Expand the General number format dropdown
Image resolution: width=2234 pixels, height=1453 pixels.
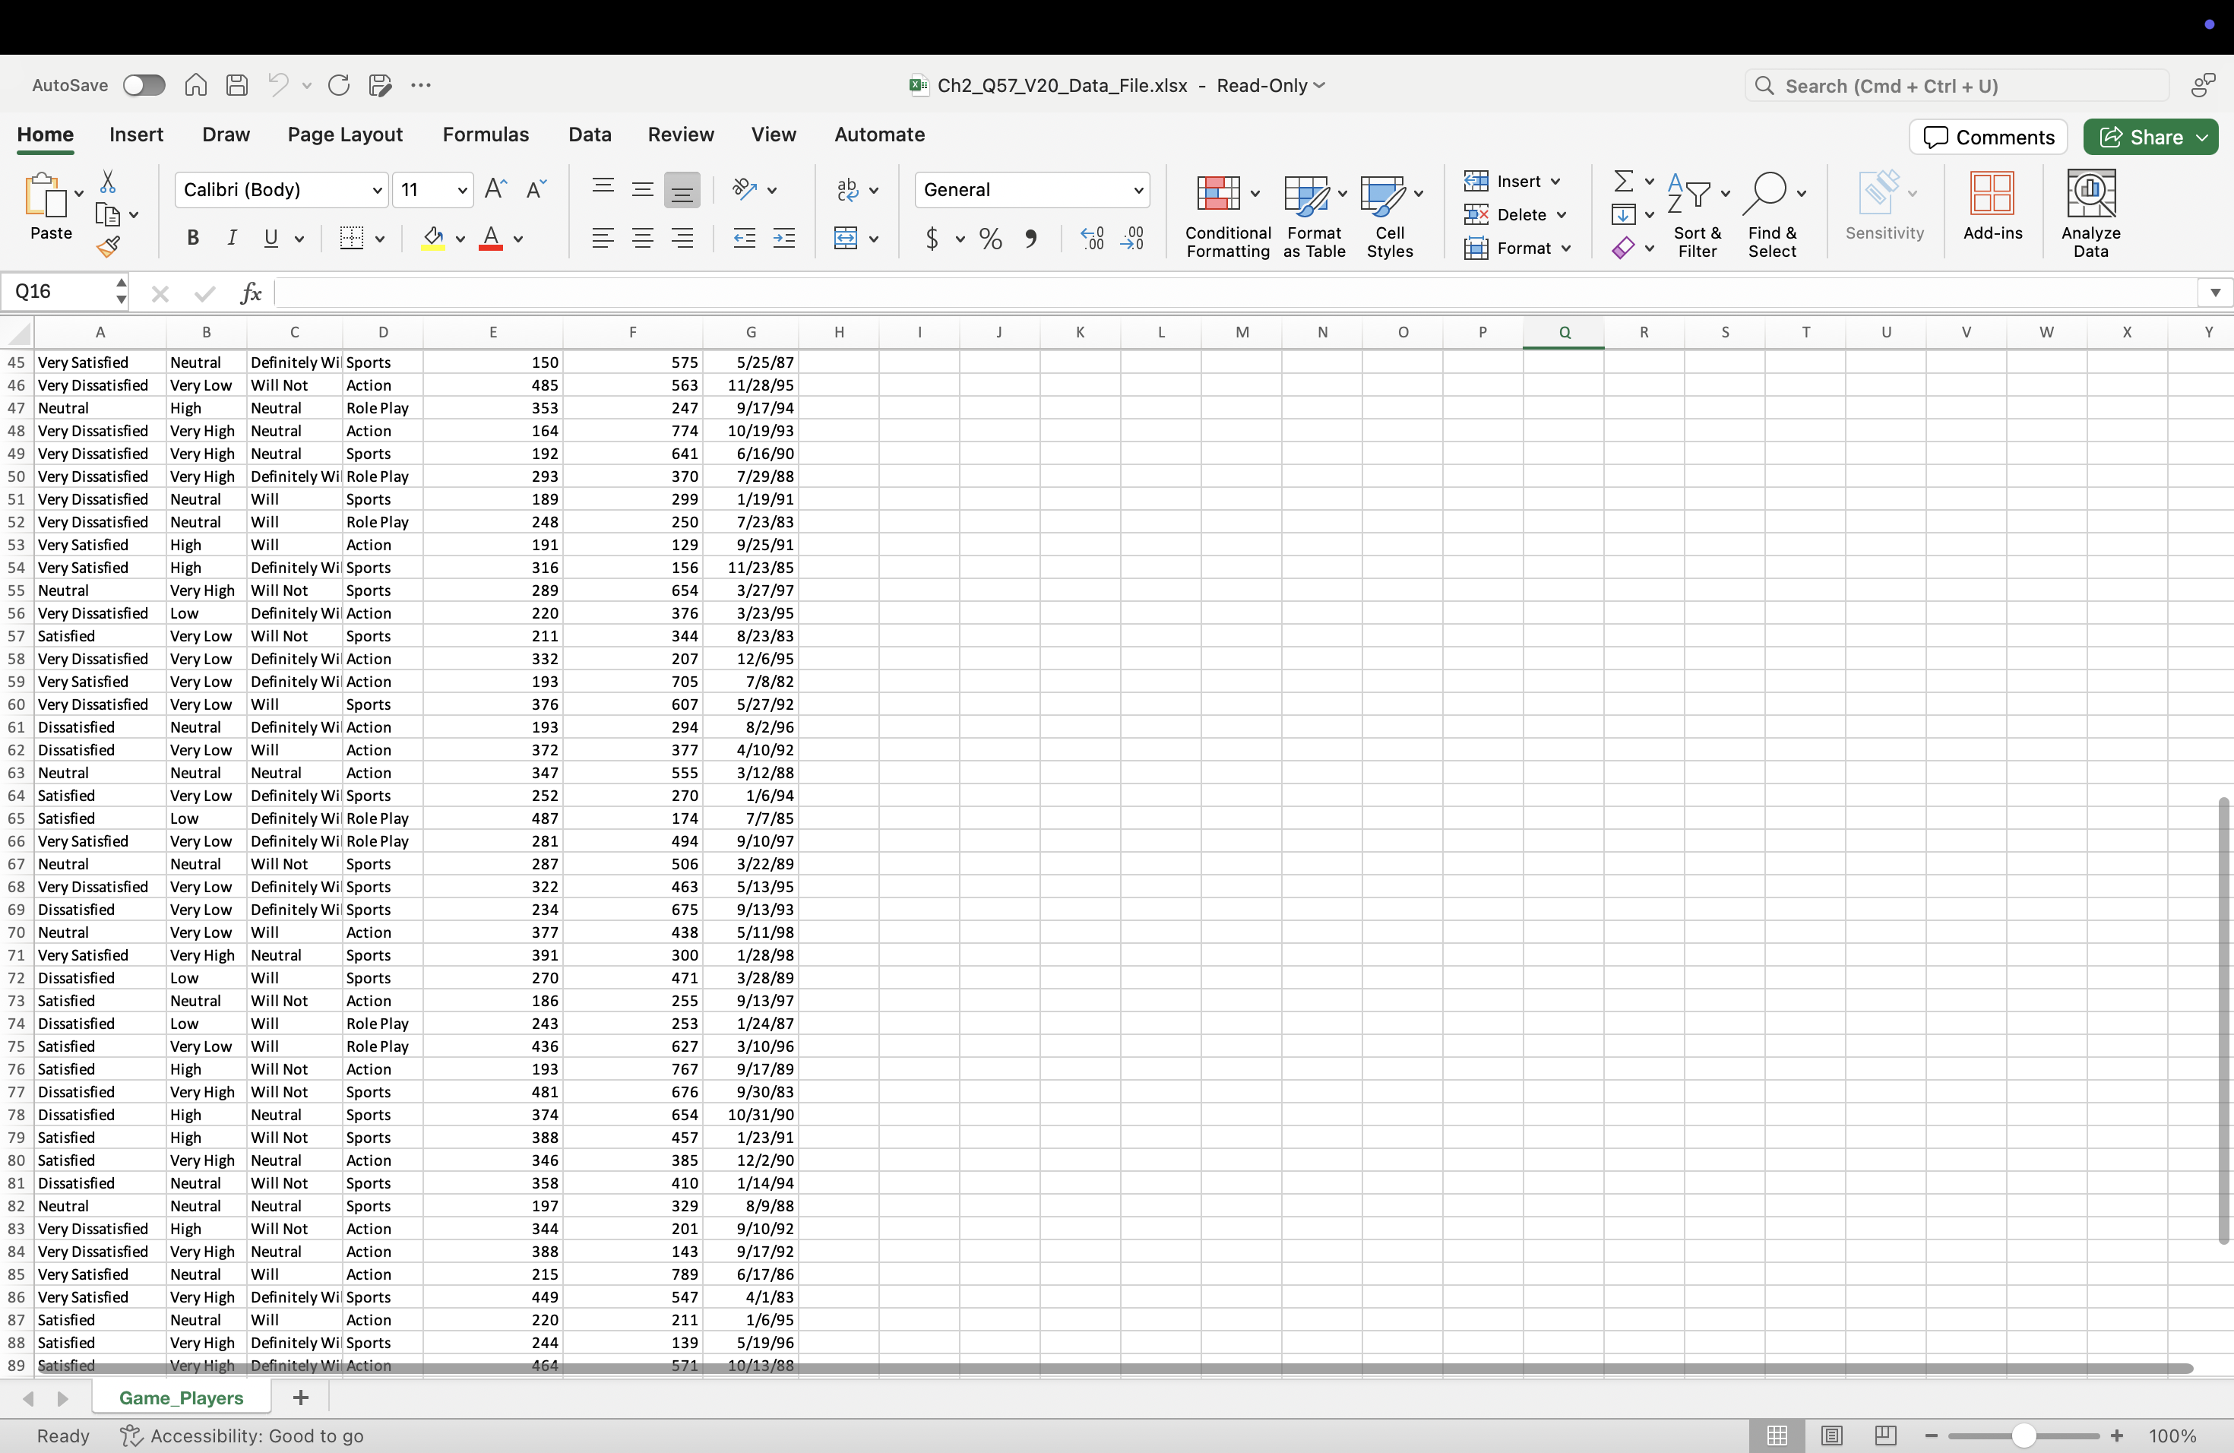(1138, 191)
